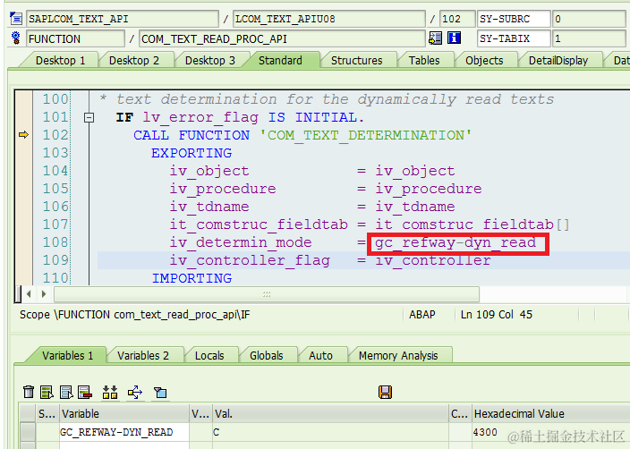Click the LCOM_TEXT_APIU08 include field

point(328,19)
